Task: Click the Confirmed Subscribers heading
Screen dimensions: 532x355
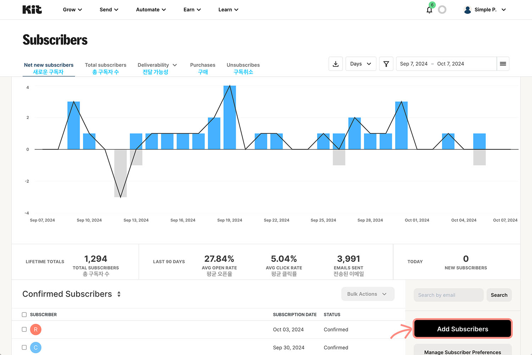Action: (67, 294)
